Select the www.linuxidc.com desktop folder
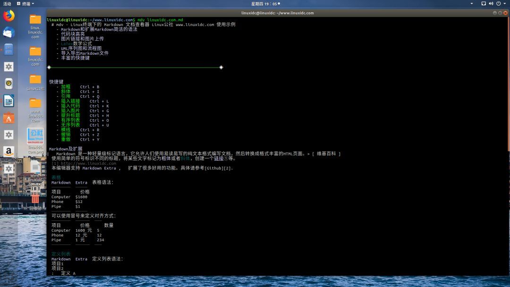Image resolution: width=510 pixels, height=287 pixels. (35, 111)
